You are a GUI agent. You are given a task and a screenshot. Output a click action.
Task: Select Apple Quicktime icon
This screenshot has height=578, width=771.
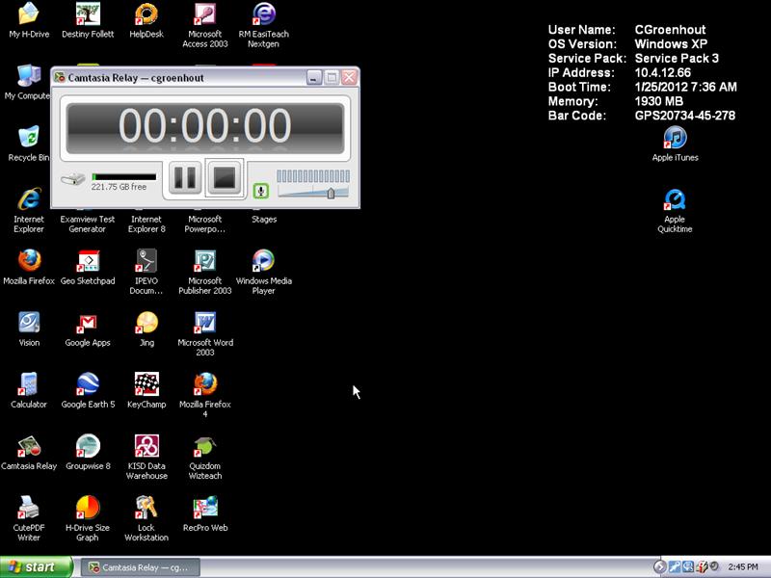point(675,210)
